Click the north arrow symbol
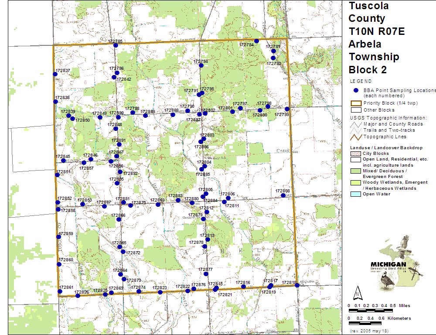Screen dimensions: 436x335 [357, 291]
